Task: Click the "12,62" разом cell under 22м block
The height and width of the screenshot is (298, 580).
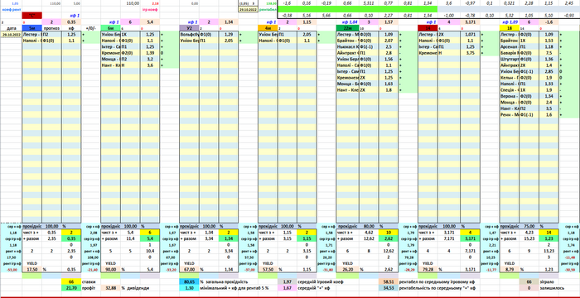Action: tap(369, 239)
